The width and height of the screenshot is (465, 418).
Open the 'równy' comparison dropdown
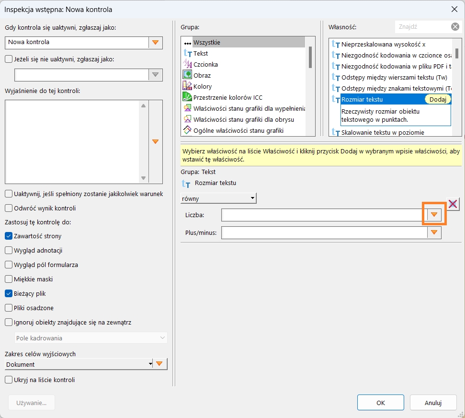click(218, 198)
